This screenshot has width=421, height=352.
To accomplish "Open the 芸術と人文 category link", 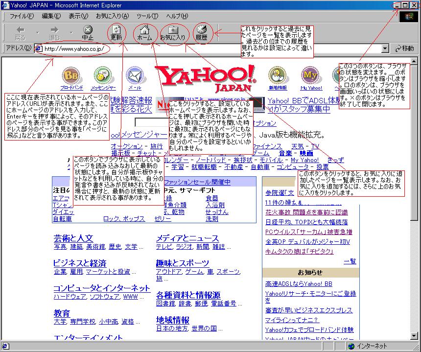I will pyautogui.click(x=73, y=238).
